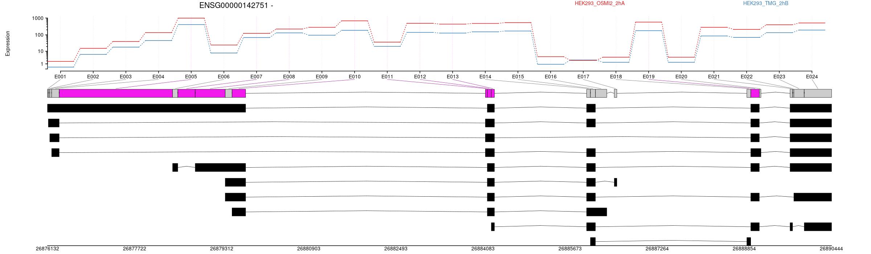Screen dimensions: 871x254
Task: Click exon label E016
Action: tap(551, 77)
